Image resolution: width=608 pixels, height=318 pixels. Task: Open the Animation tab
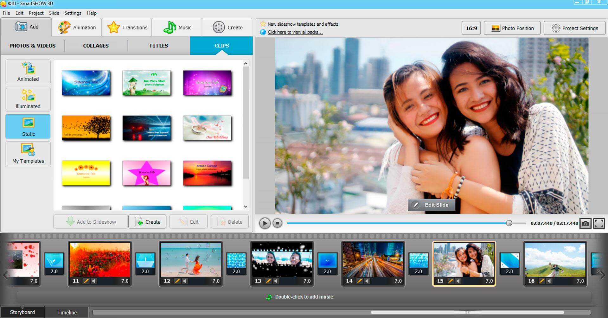(77, 28)
